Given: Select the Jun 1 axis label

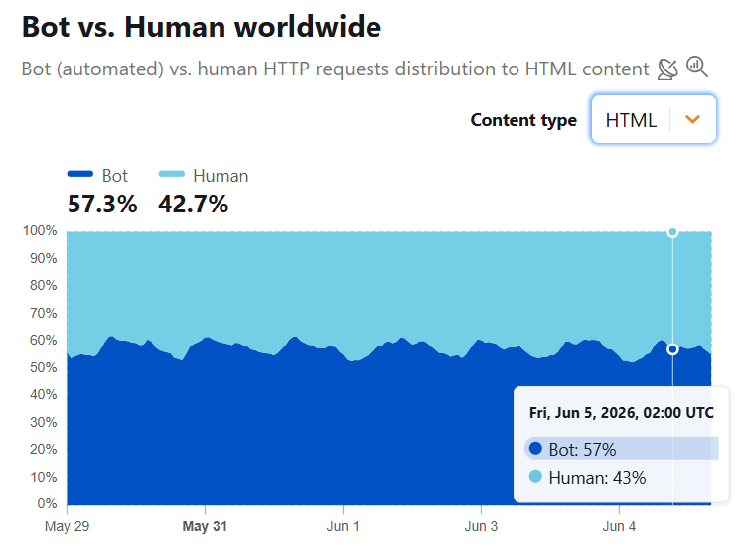Looking at the screenshot, I should 343,526.
